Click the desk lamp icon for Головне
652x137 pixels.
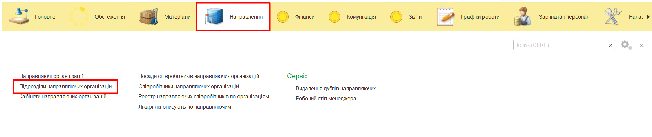point(19,17)
